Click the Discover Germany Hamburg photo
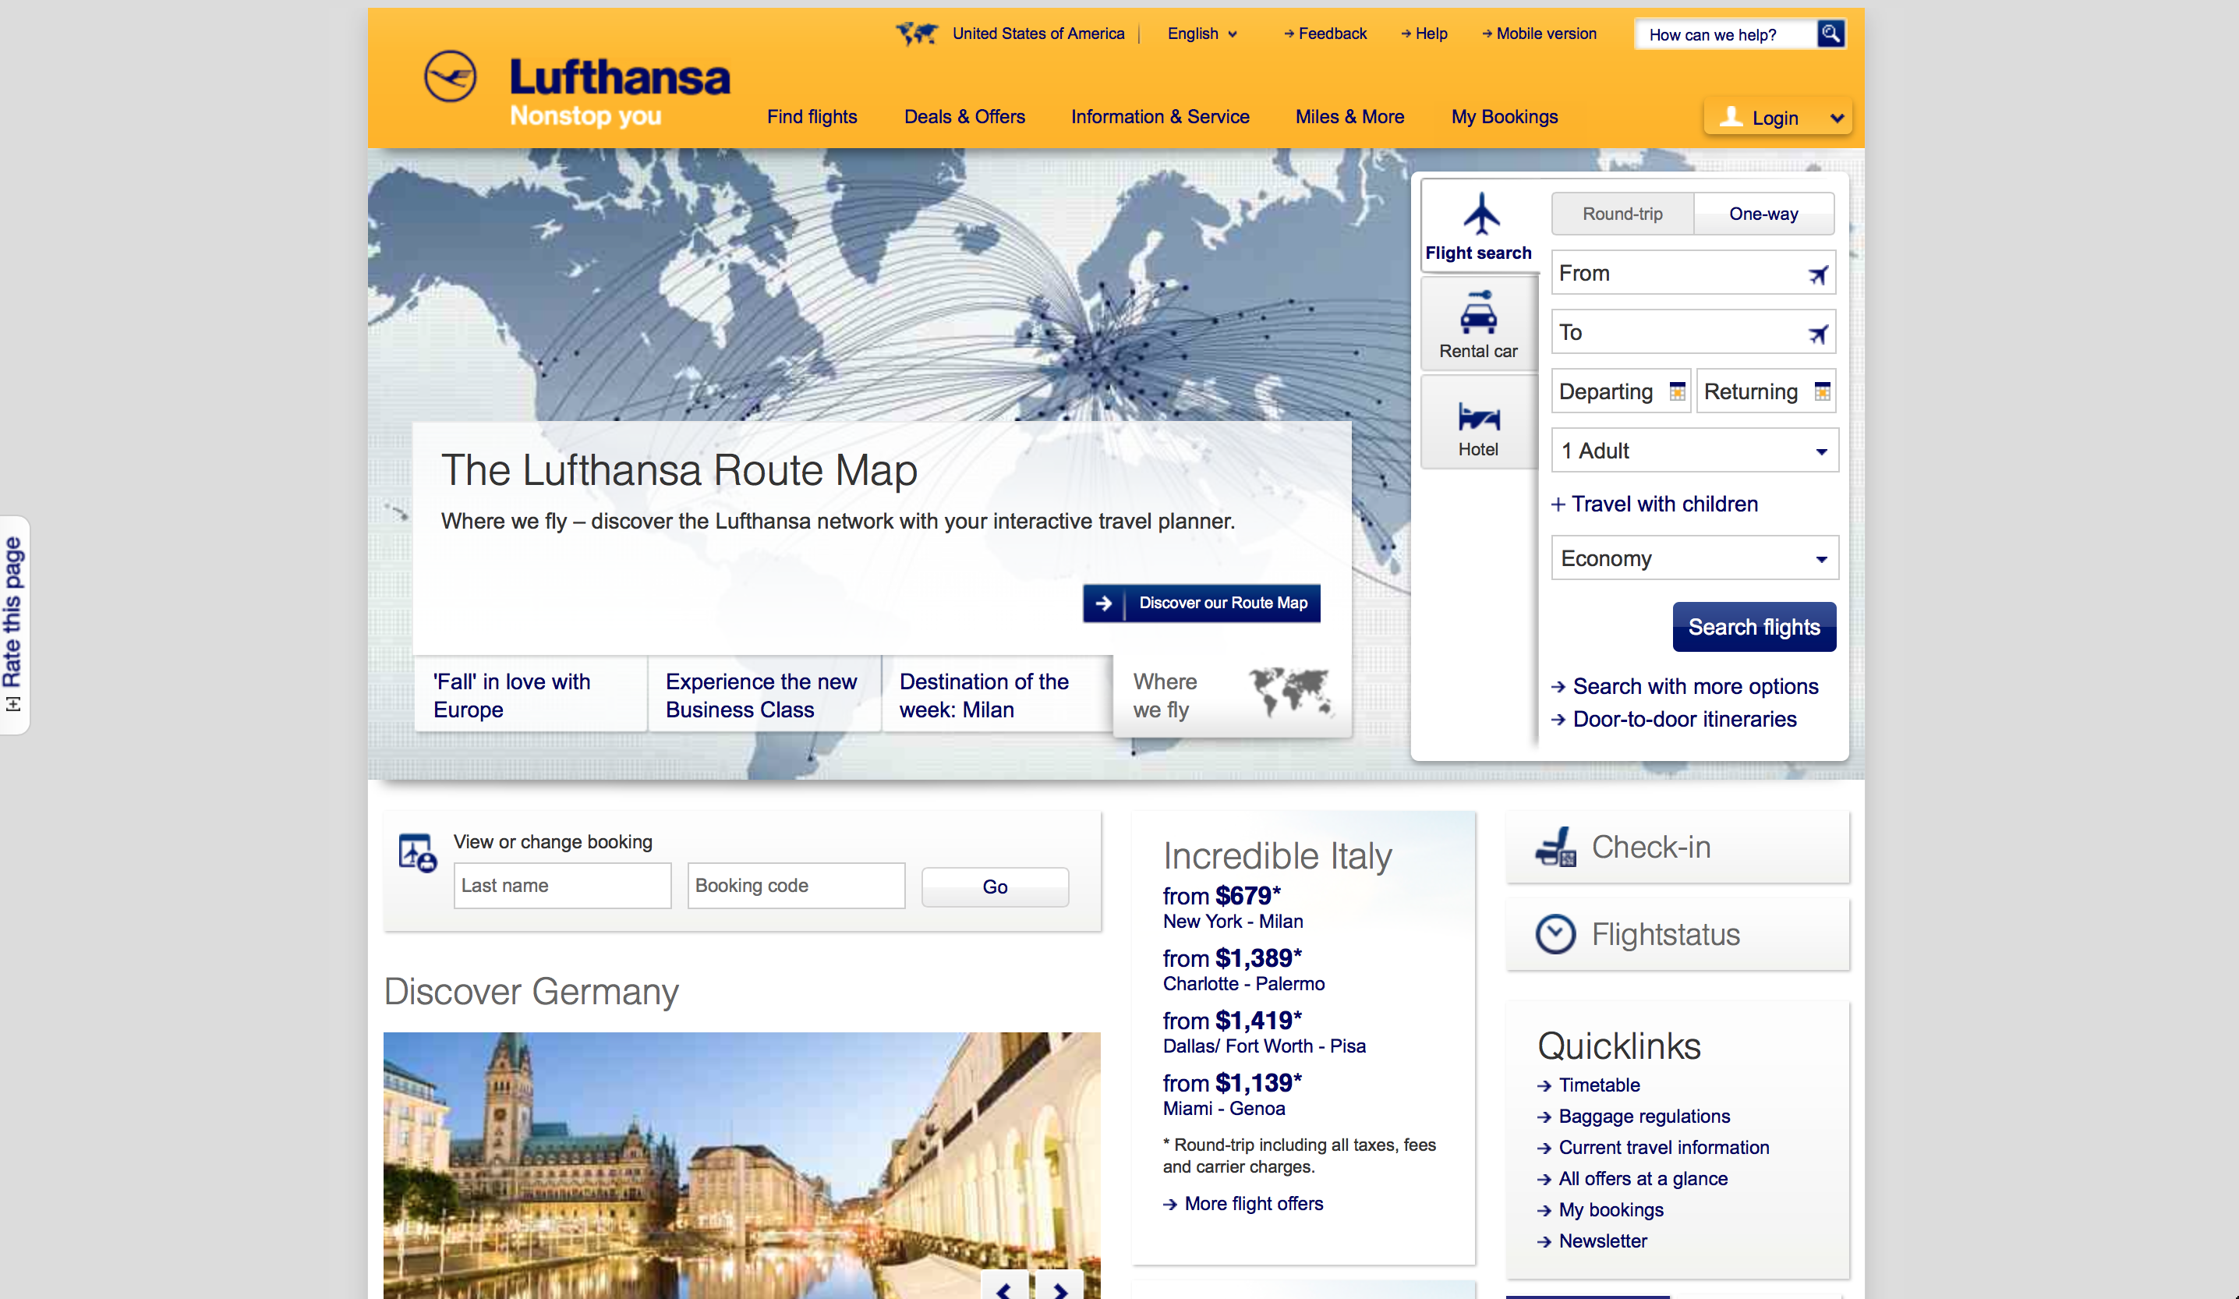Image resolution: width=2239 pixels, height=1299 pixels. [742, 1166]
